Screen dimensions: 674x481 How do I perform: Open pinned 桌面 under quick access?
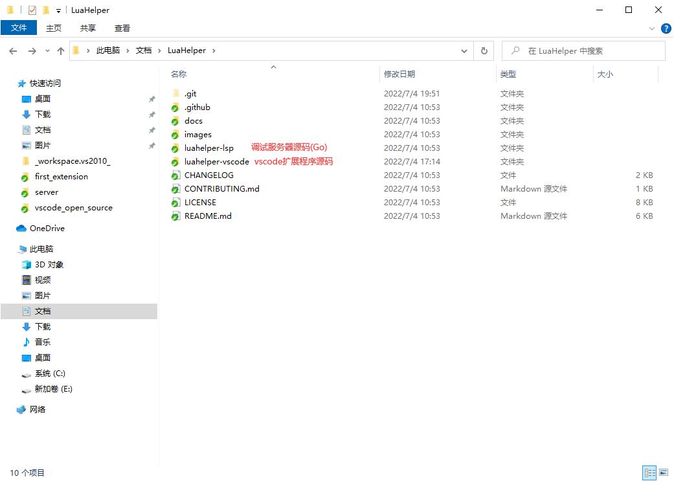(x=43, y=99)
